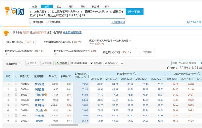Open the 净资产收益率roe>15% condition box
Viewport: 202px width, 128px height.
(x=110, y=42)
